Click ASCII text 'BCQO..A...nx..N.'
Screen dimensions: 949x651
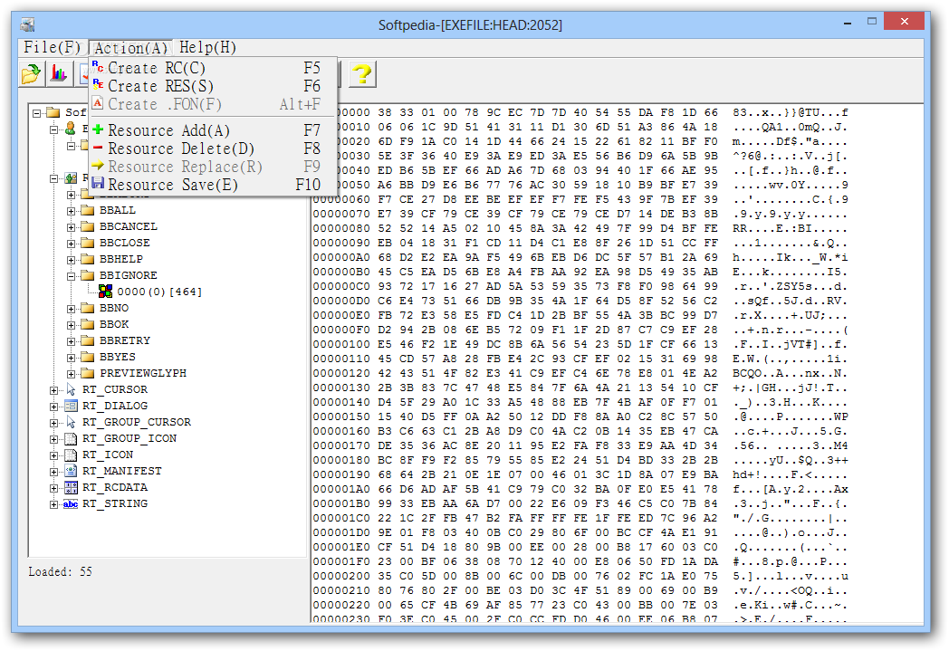[790, 373]
